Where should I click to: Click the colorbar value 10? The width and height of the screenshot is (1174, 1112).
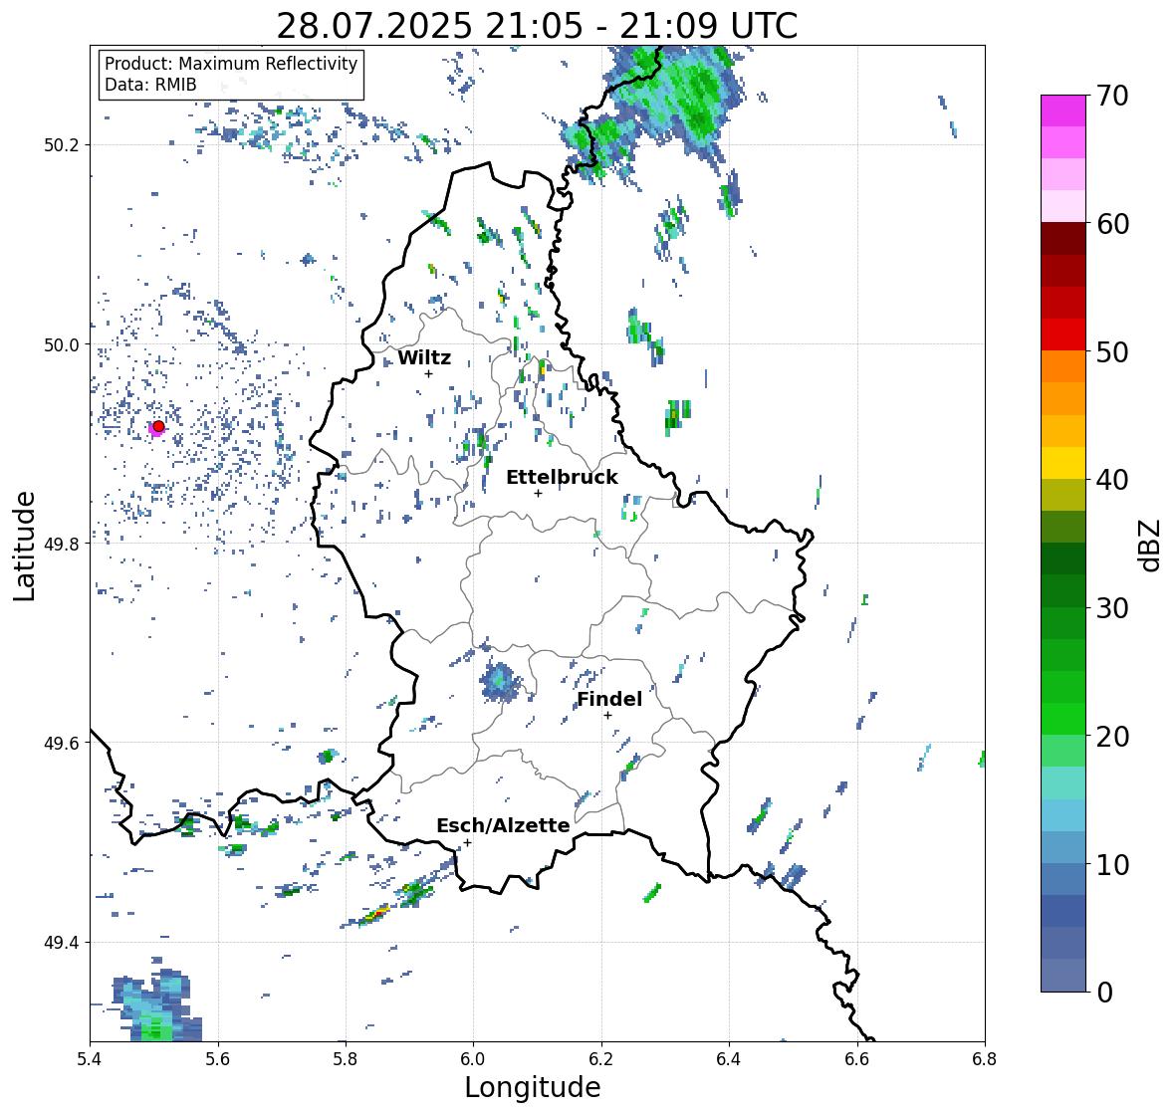pos(1112,864)
